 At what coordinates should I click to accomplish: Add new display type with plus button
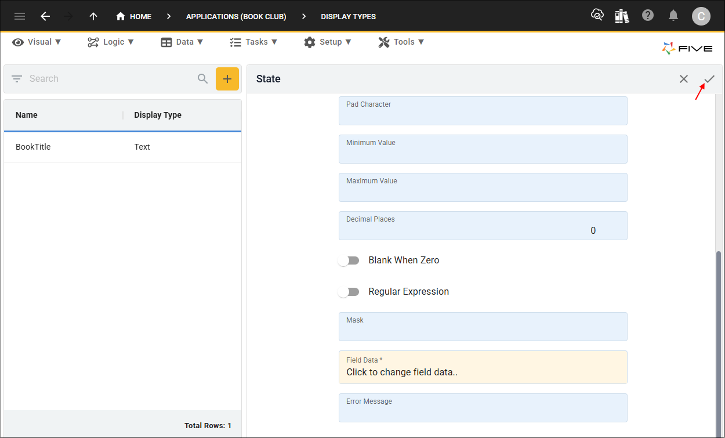coord(227,79)
